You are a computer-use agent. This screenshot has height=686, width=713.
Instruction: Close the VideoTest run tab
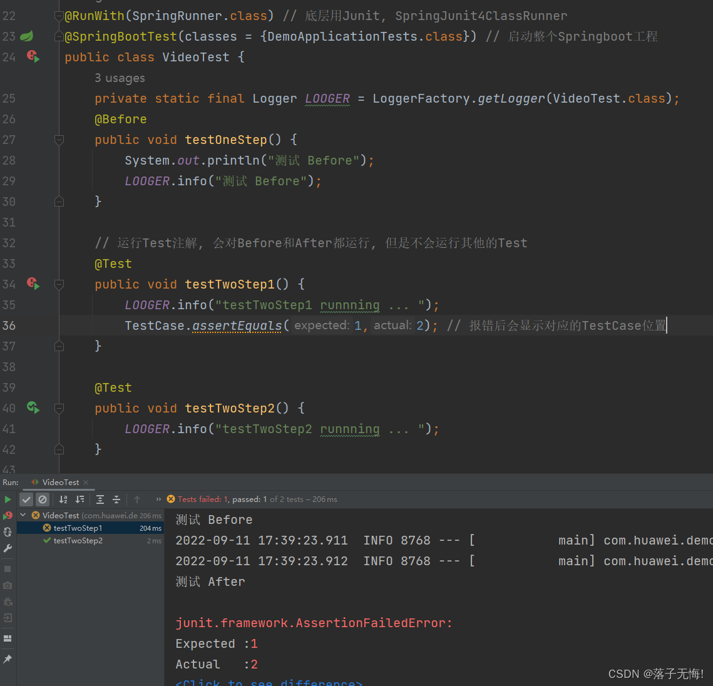coord(86,483)
